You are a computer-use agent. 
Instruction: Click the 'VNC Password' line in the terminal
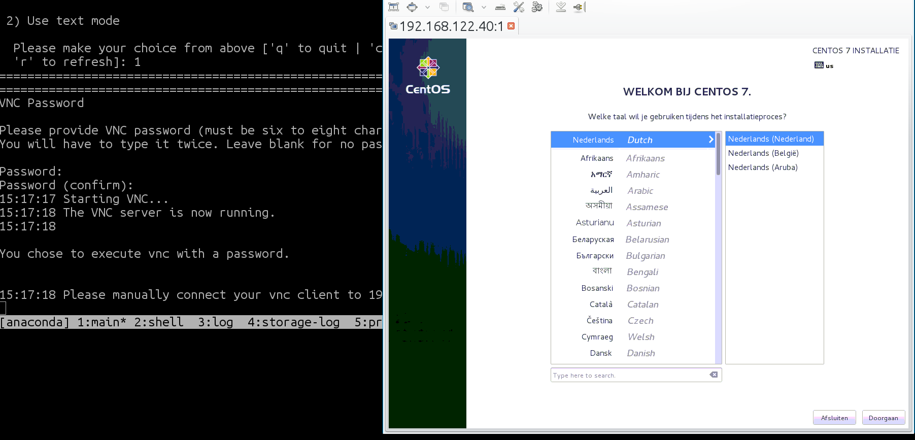(42, 103)
